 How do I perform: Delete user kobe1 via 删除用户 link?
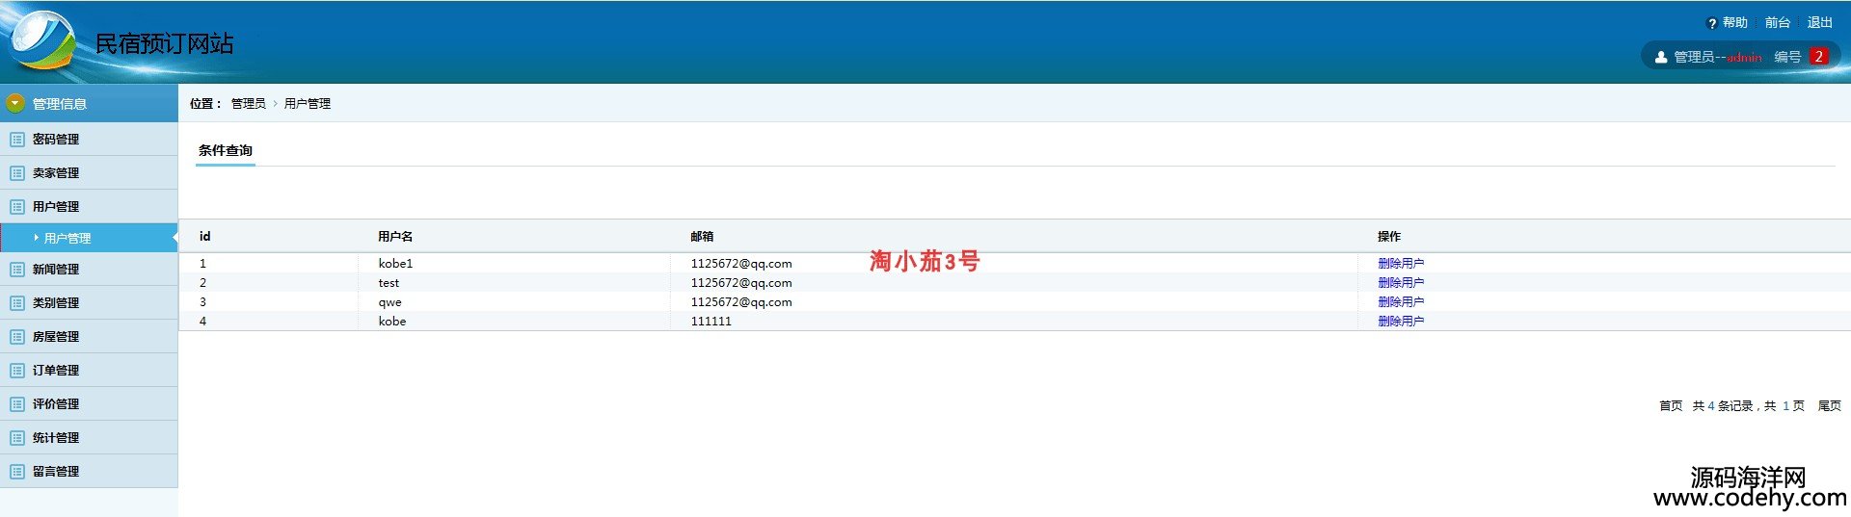click(x=1400, y=263)
